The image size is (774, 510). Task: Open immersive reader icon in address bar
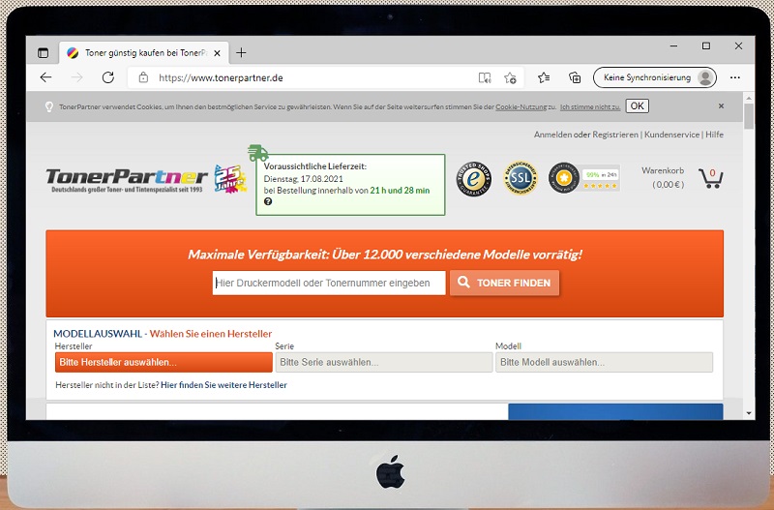pos(485,77)
